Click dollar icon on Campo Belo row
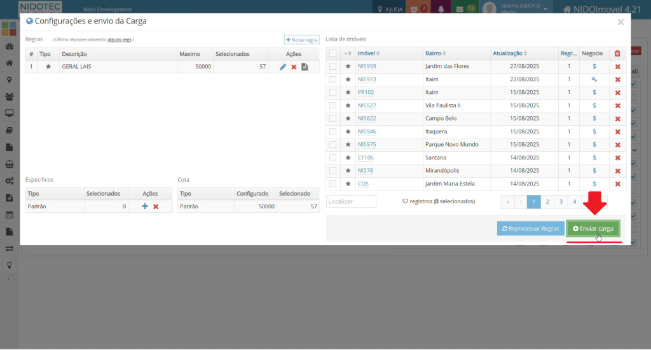The width and height of the screenshot is (651, 350). pyautogui.click(x=594, y=119)
